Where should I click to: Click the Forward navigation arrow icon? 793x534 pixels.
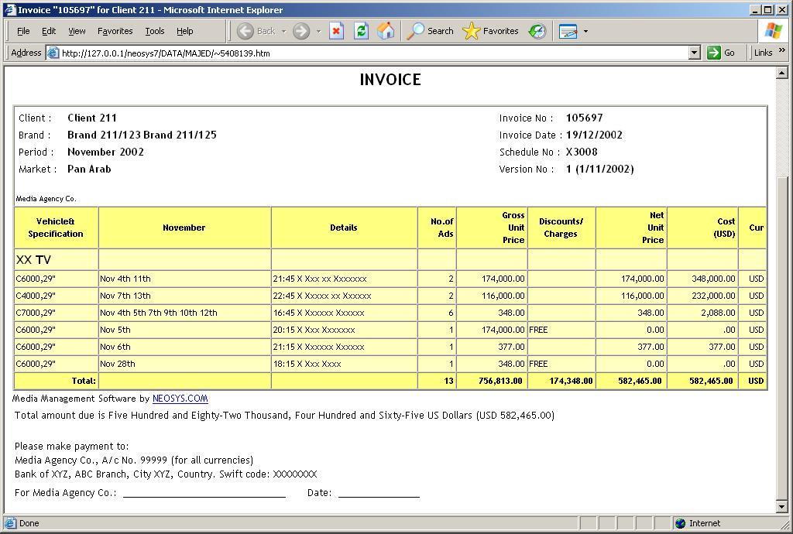[301, 31]
